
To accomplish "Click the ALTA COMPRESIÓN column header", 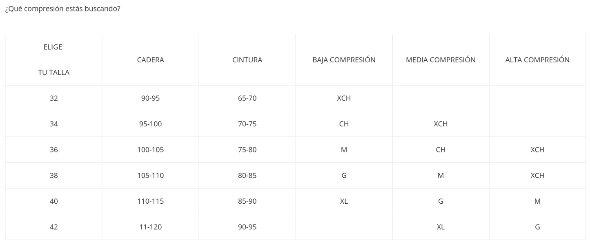I will pos(537,60).
